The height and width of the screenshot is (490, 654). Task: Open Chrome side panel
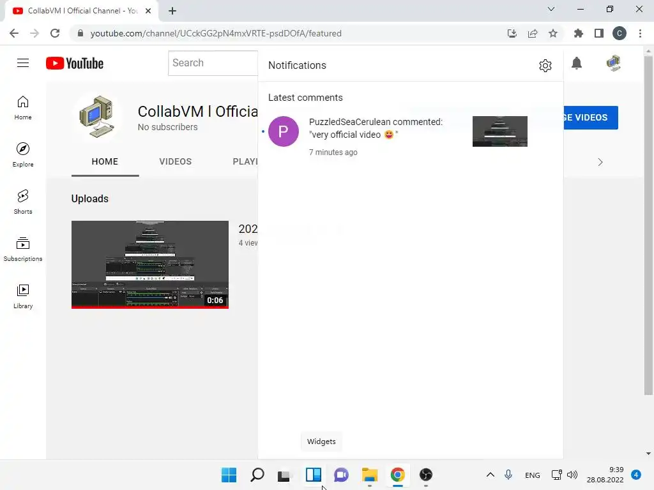pyautogui.click(x=599, y=33)
